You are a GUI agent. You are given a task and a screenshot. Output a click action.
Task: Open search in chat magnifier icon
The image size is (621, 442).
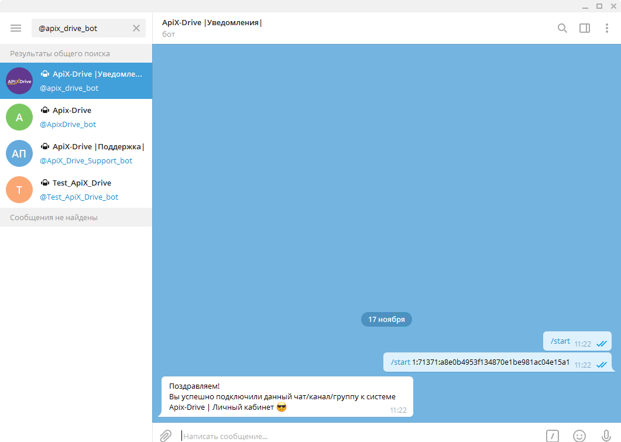coord(562,28)
